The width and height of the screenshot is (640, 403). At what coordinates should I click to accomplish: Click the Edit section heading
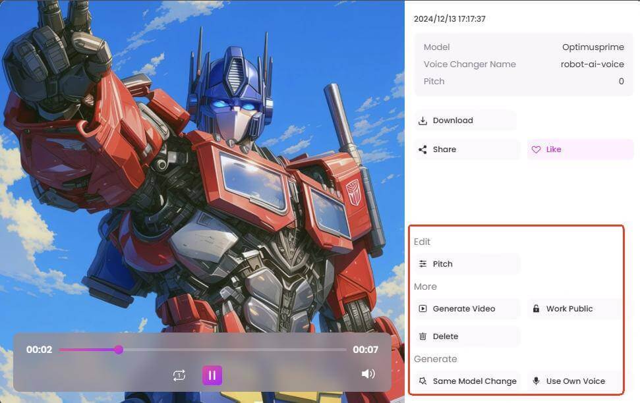tap(422, 242)
